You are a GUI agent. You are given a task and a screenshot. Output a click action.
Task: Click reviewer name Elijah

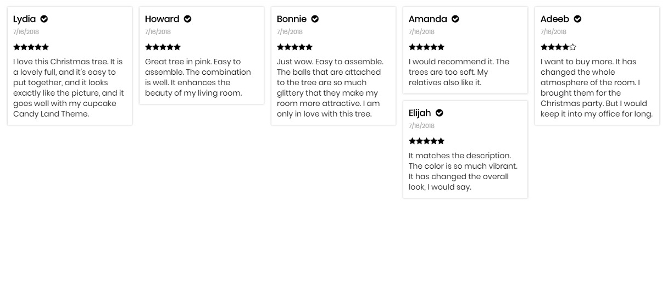[x=420, y=113]
